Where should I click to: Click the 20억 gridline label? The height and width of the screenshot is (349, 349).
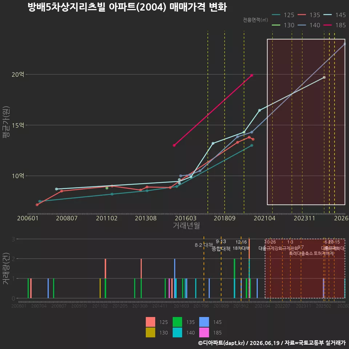pos(18,74)
